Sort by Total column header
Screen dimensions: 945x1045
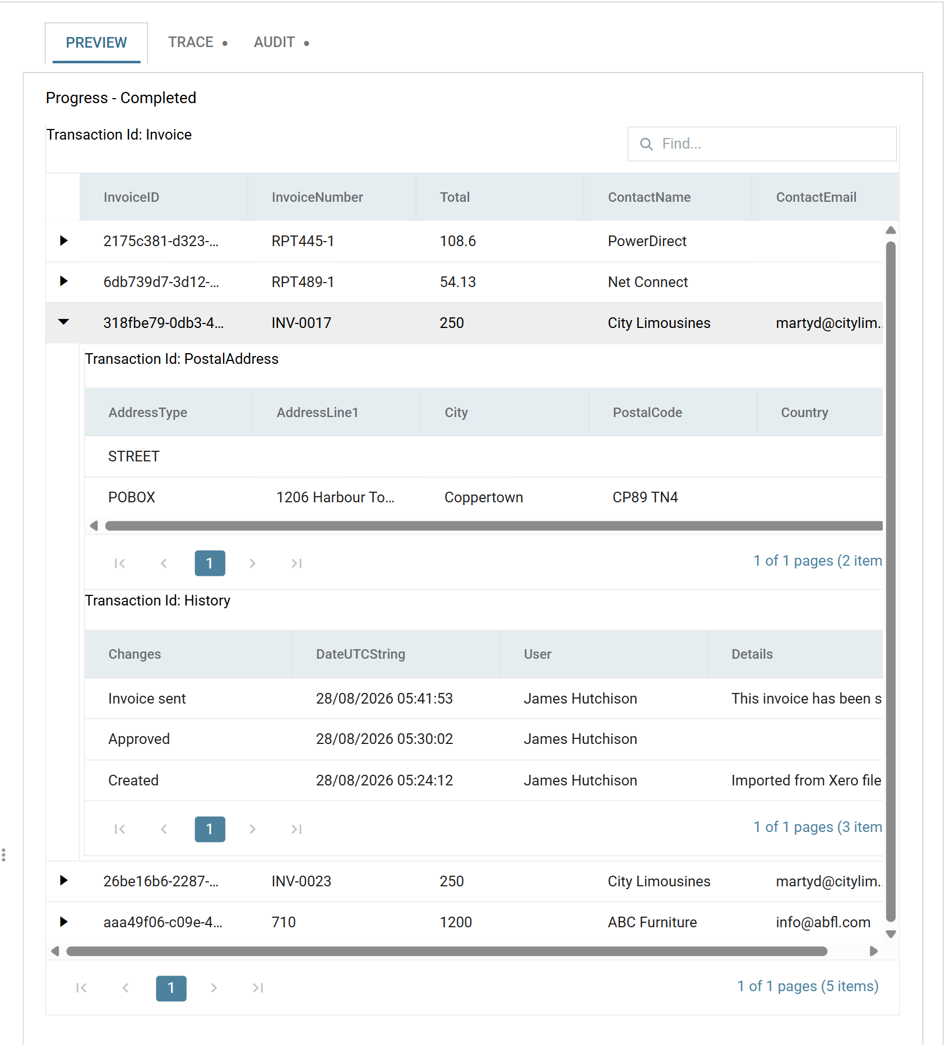coord(500,197)
